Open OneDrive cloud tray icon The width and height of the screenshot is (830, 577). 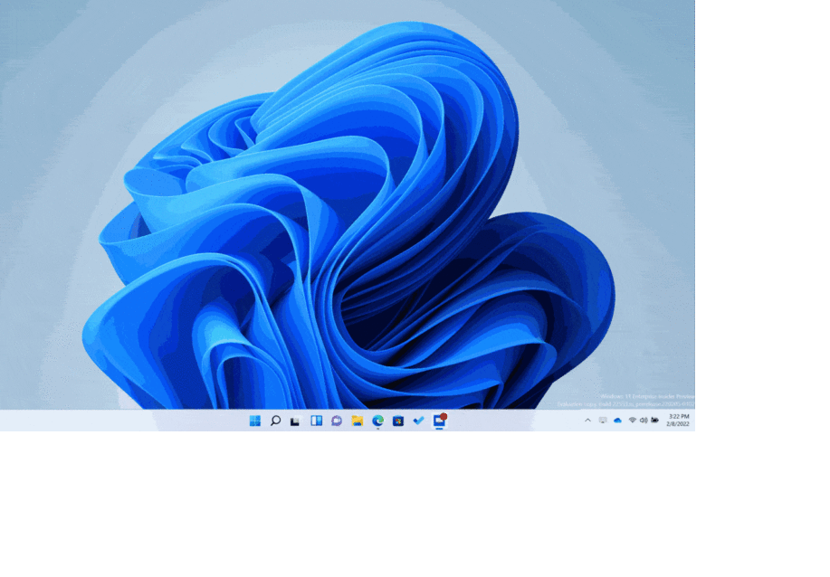coord(617,421)
